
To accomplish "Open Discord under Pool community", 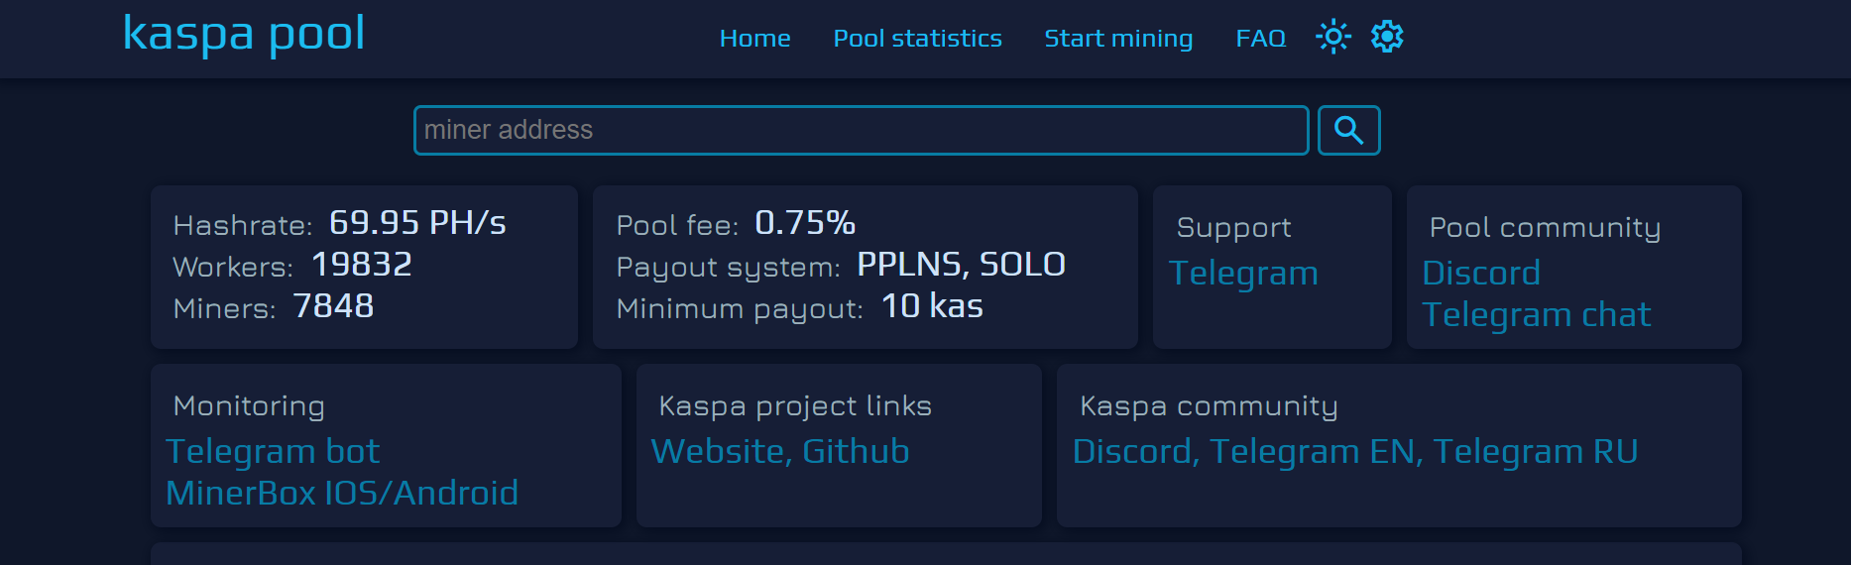I will click(x=1480, y=274).
